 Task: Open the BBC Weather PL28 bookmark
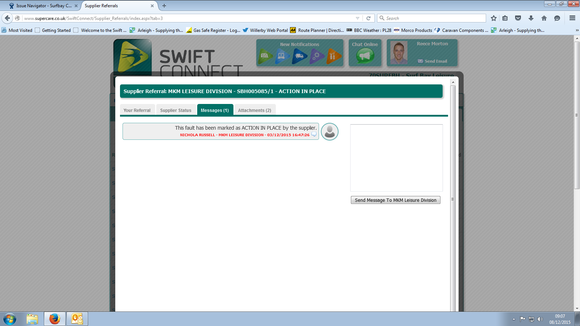click(369, 30)
